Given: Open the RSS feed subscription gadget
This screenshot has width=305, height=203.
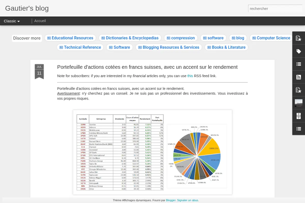Looking at the screenshot, I should pos(299,77).
